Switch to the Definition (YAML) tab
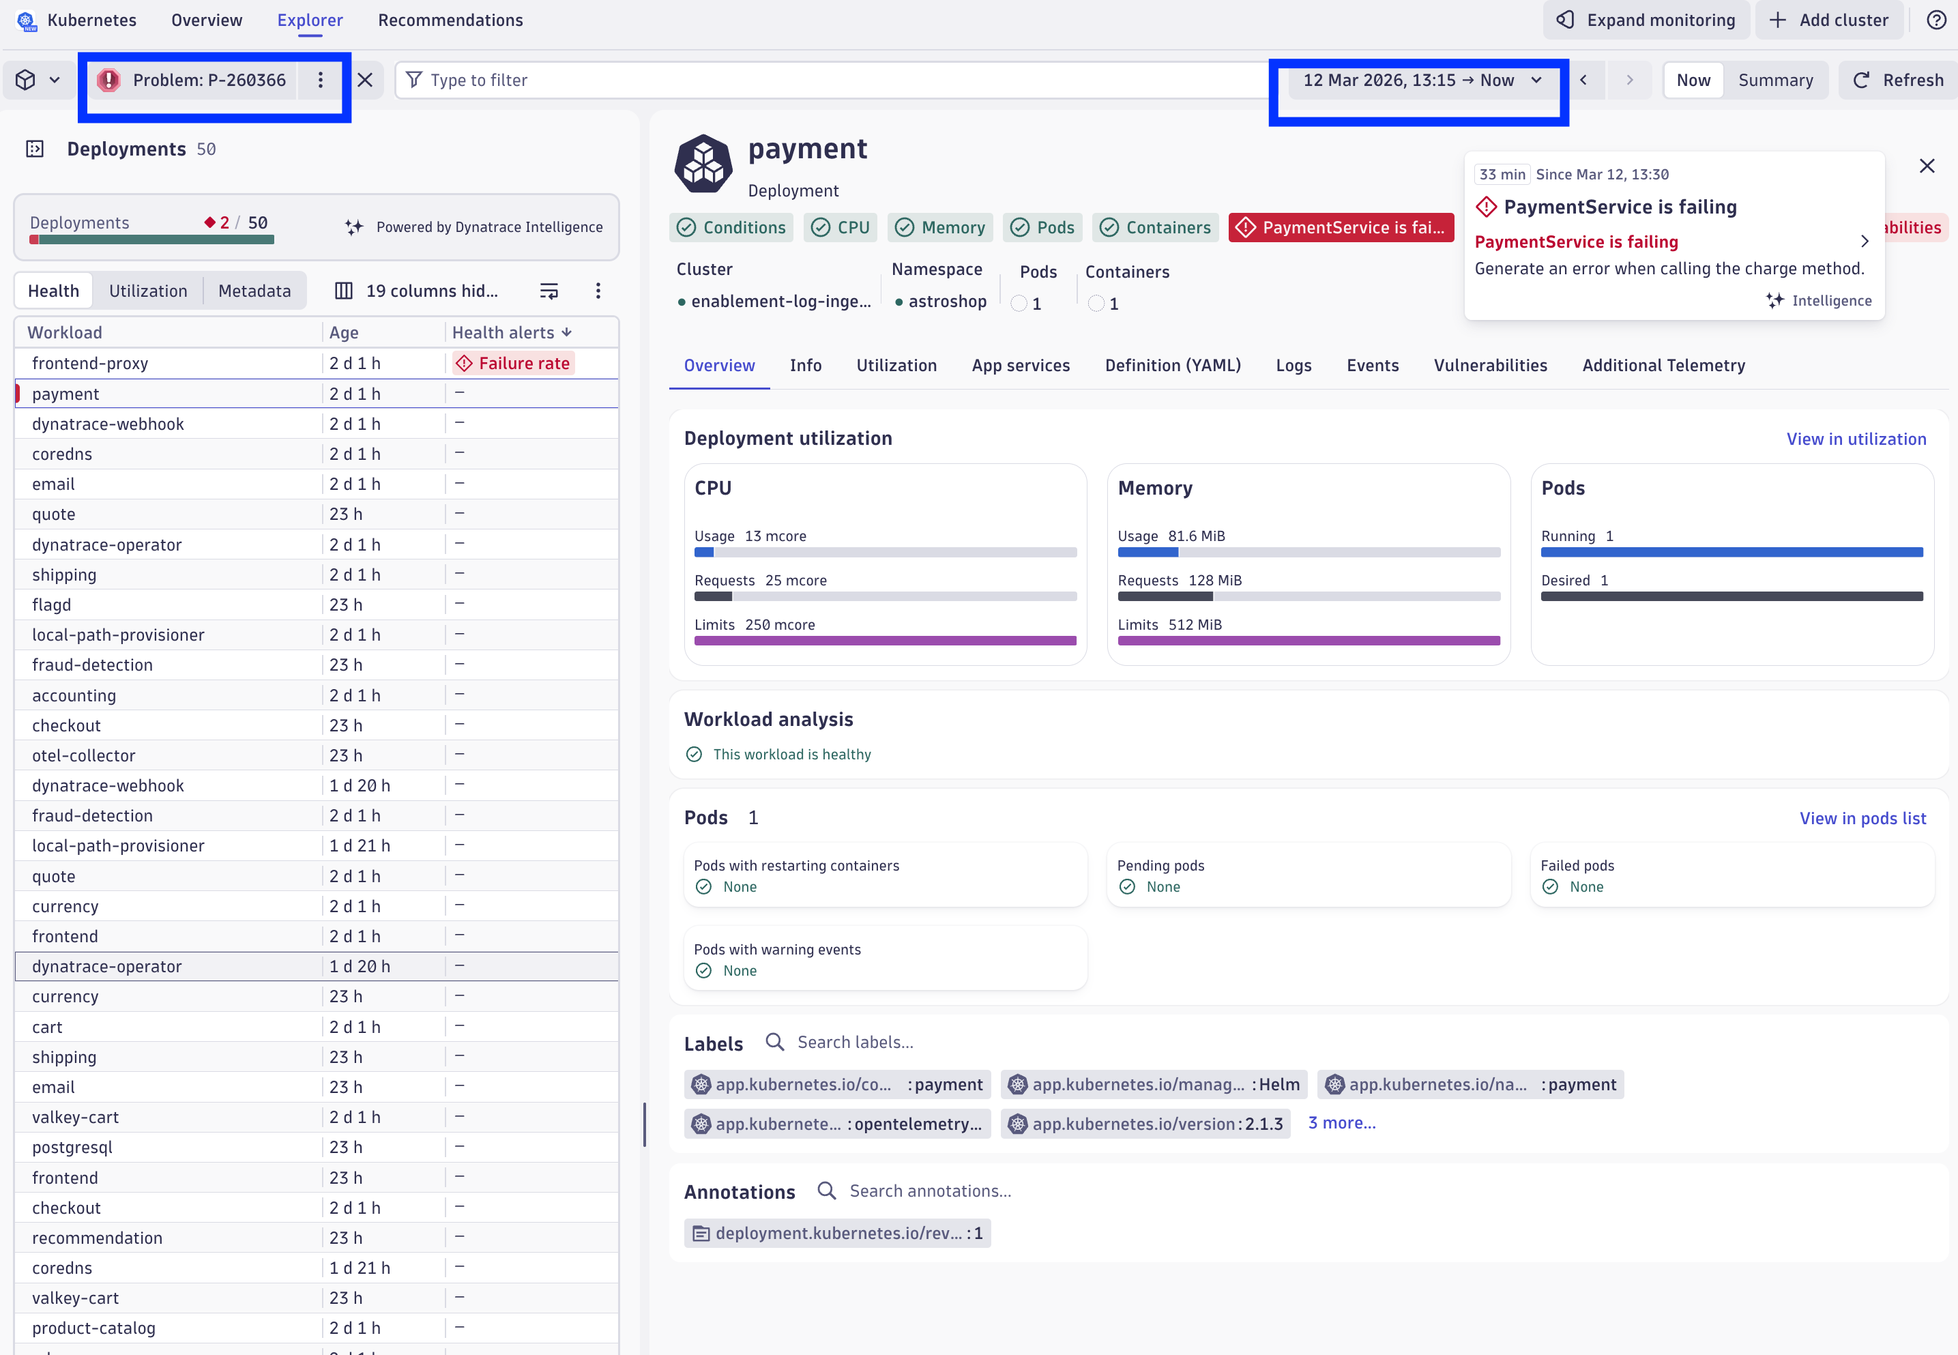The height and width of the screenshot is (1355, 1958). pyautogui.click(x=1173, y=366)
